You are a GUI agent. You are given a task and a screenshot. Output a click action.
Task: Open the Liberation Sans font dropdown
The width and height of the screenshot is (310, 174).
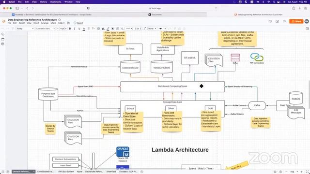pyautogui.click(x=45, y=29)
